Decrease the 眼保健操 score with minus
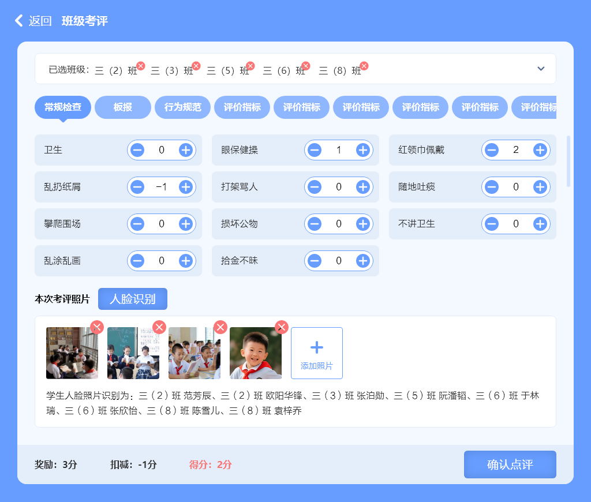The height and width of the screenshot is (502, 591). (315, 150)
